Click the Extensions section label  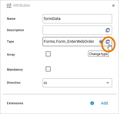coord(15,103)
